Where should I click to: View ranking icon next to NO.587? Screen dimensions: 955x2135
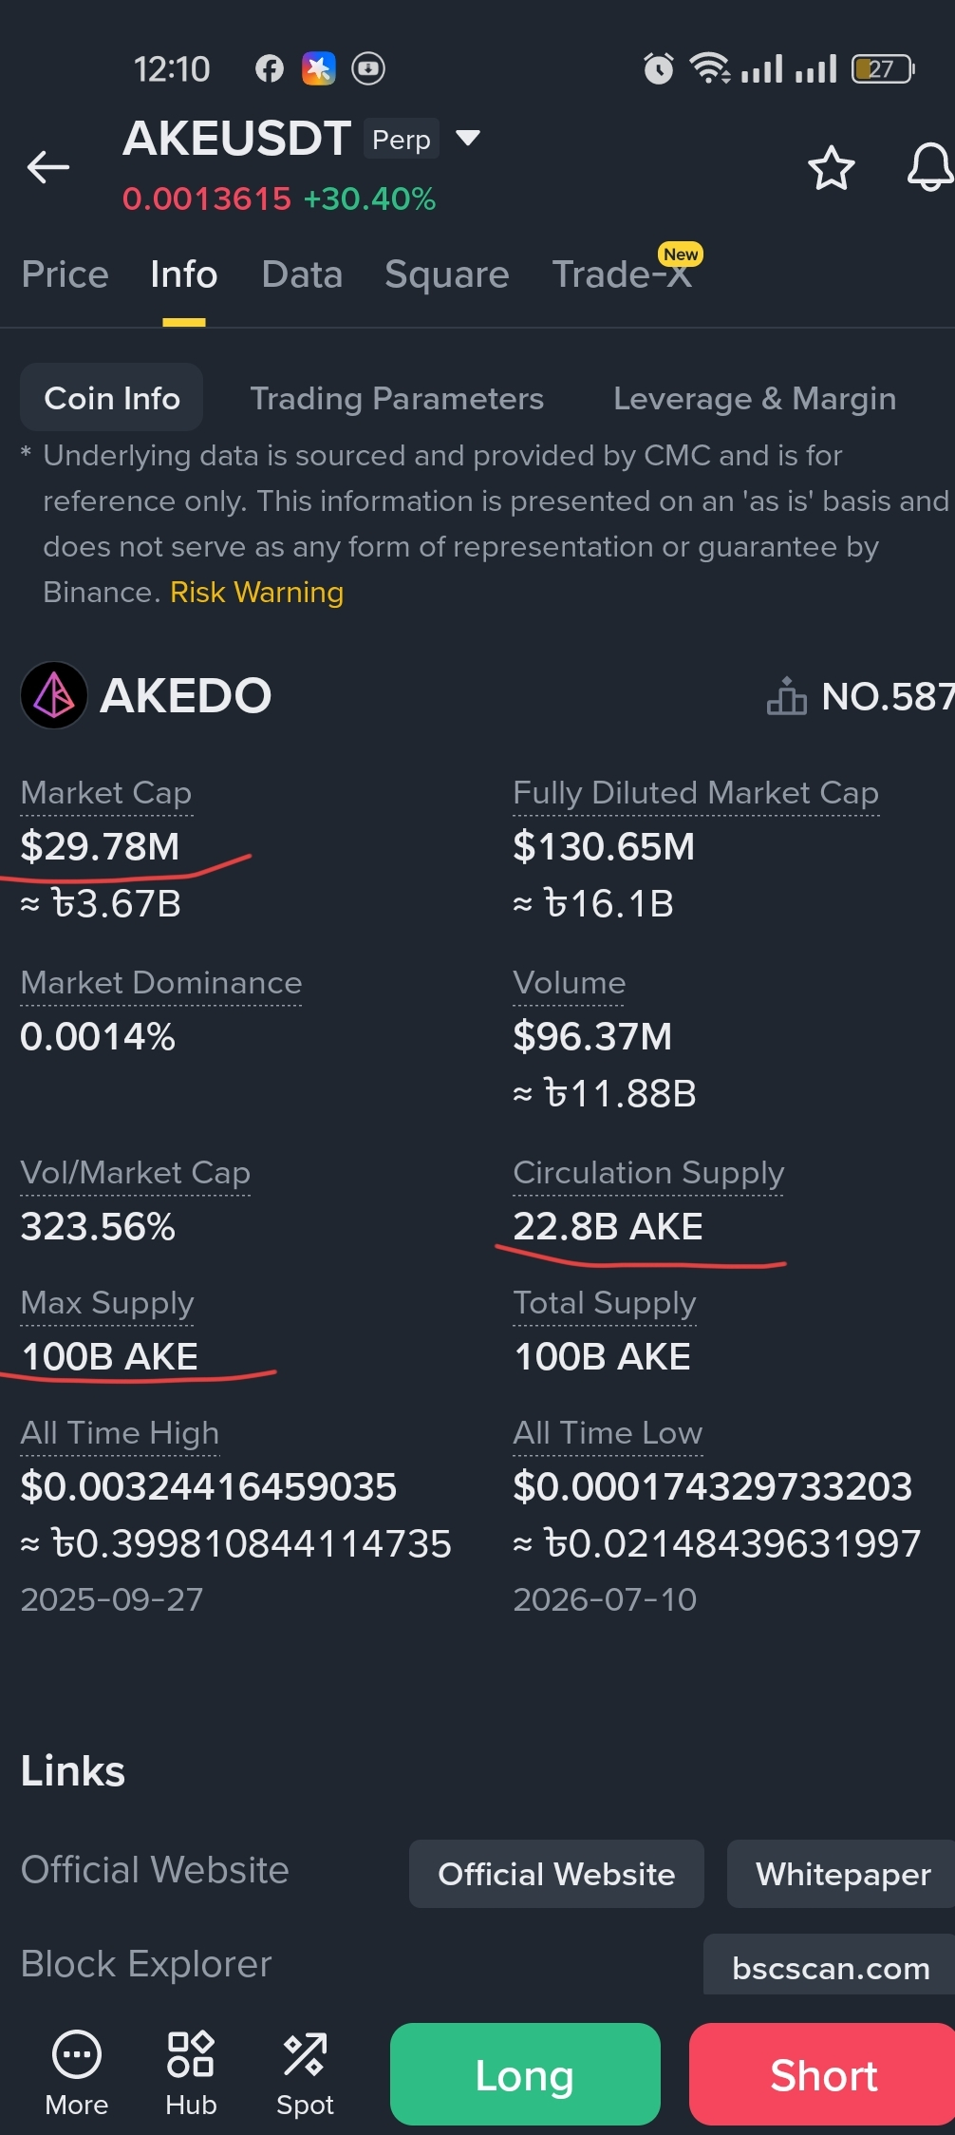(787, 696)
